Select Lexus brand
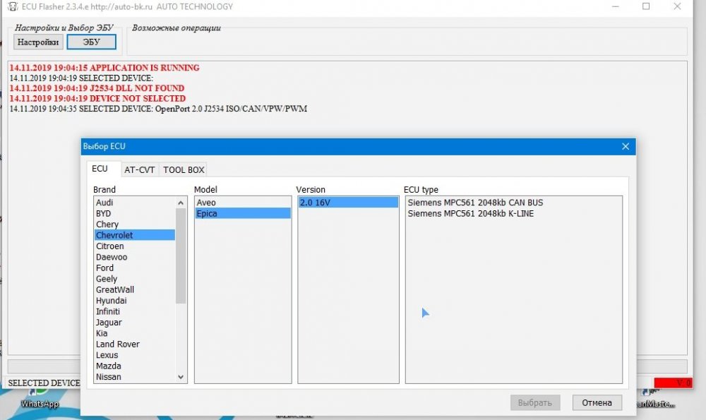The image size is (706, 420). (135, 355)
